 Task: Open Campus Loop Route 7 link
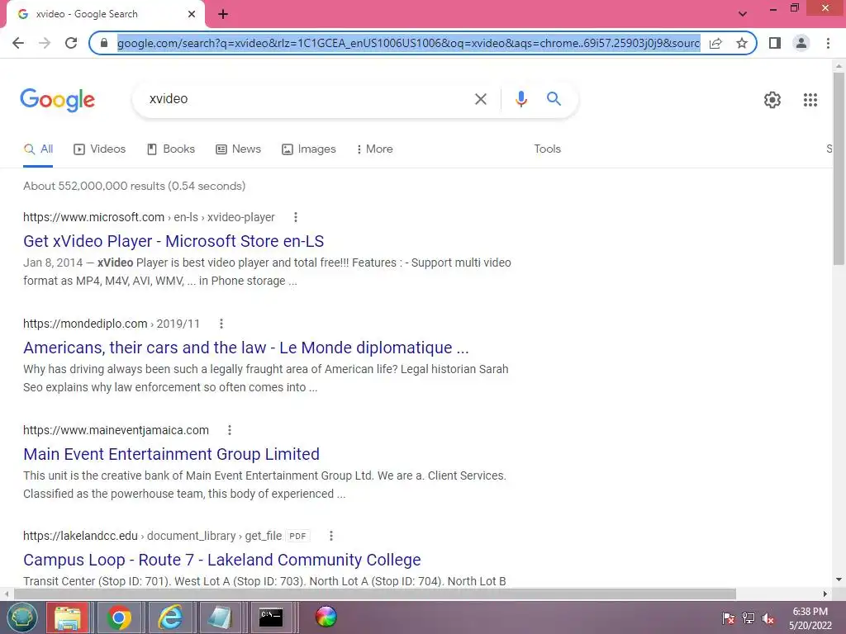coord(221,560)
